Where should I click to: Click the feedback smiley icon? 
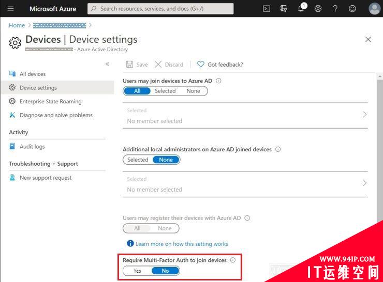(352, 9)
